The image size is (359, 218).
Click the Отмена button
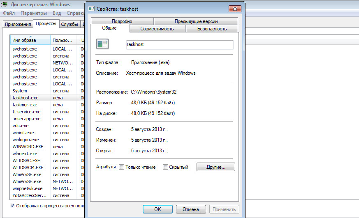(191, 209)
